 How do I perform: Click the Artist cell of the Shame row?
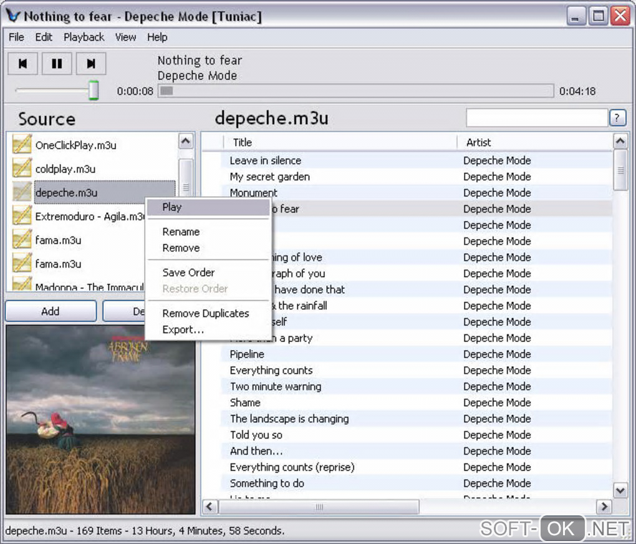pos(497,403)
